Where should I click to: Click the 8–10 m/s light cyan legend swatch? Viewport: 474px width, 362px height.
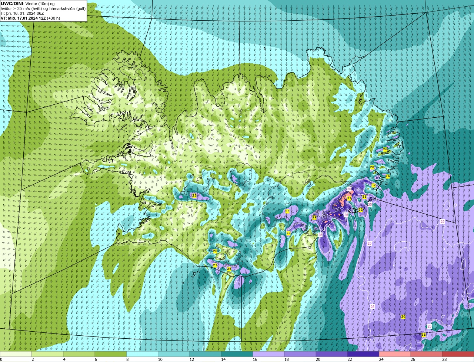click(142, 354)
